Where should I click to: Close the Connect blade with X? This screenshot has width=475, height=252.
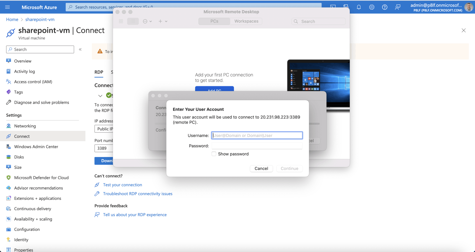463,30
